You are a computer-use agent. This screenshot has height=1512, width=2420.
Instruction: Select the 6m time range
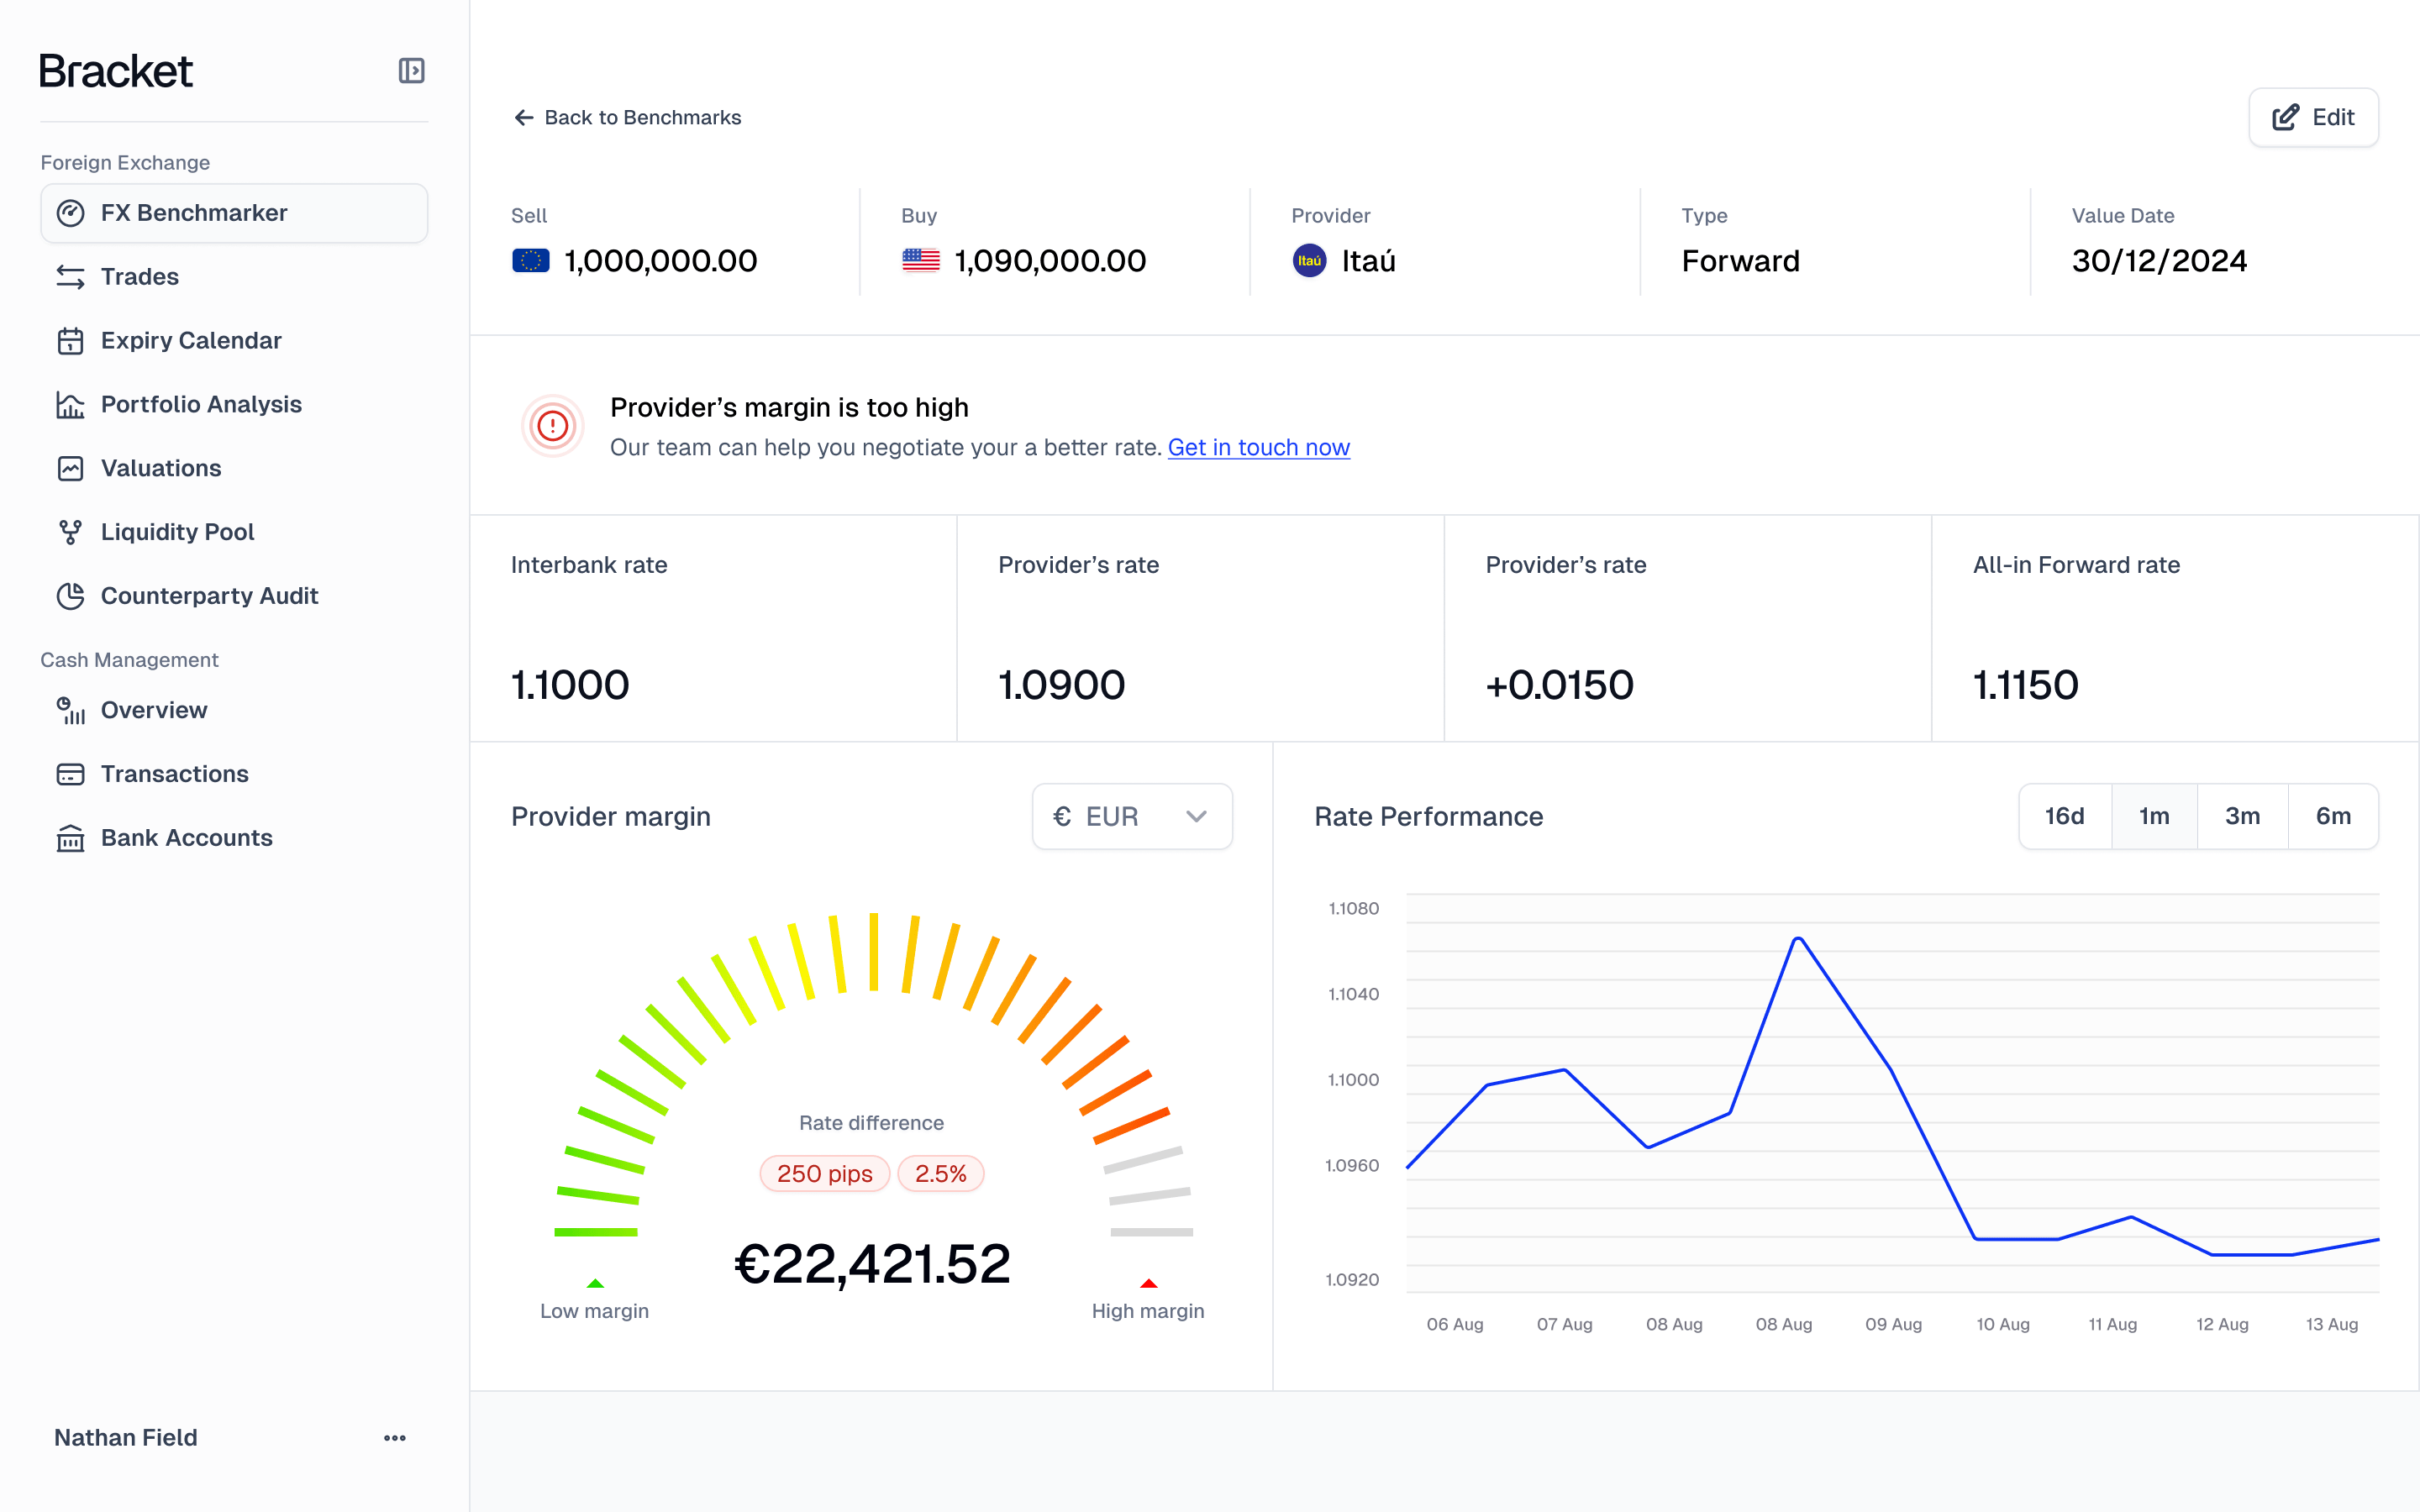point(2333,817)
